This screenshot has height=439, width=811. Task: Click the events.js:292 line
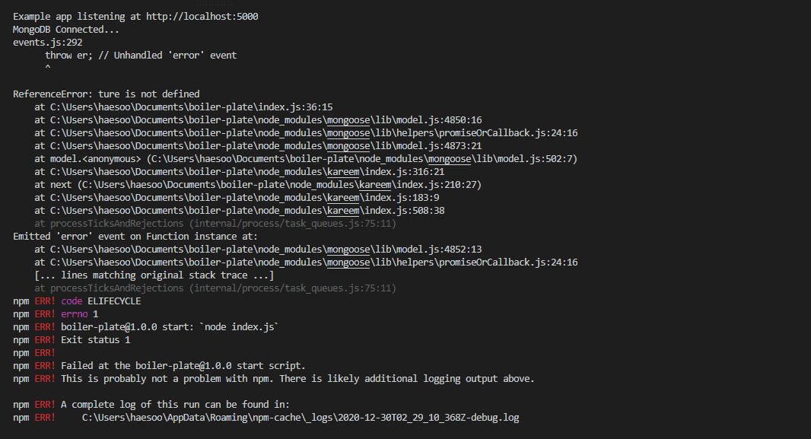(x=47, y=42)
